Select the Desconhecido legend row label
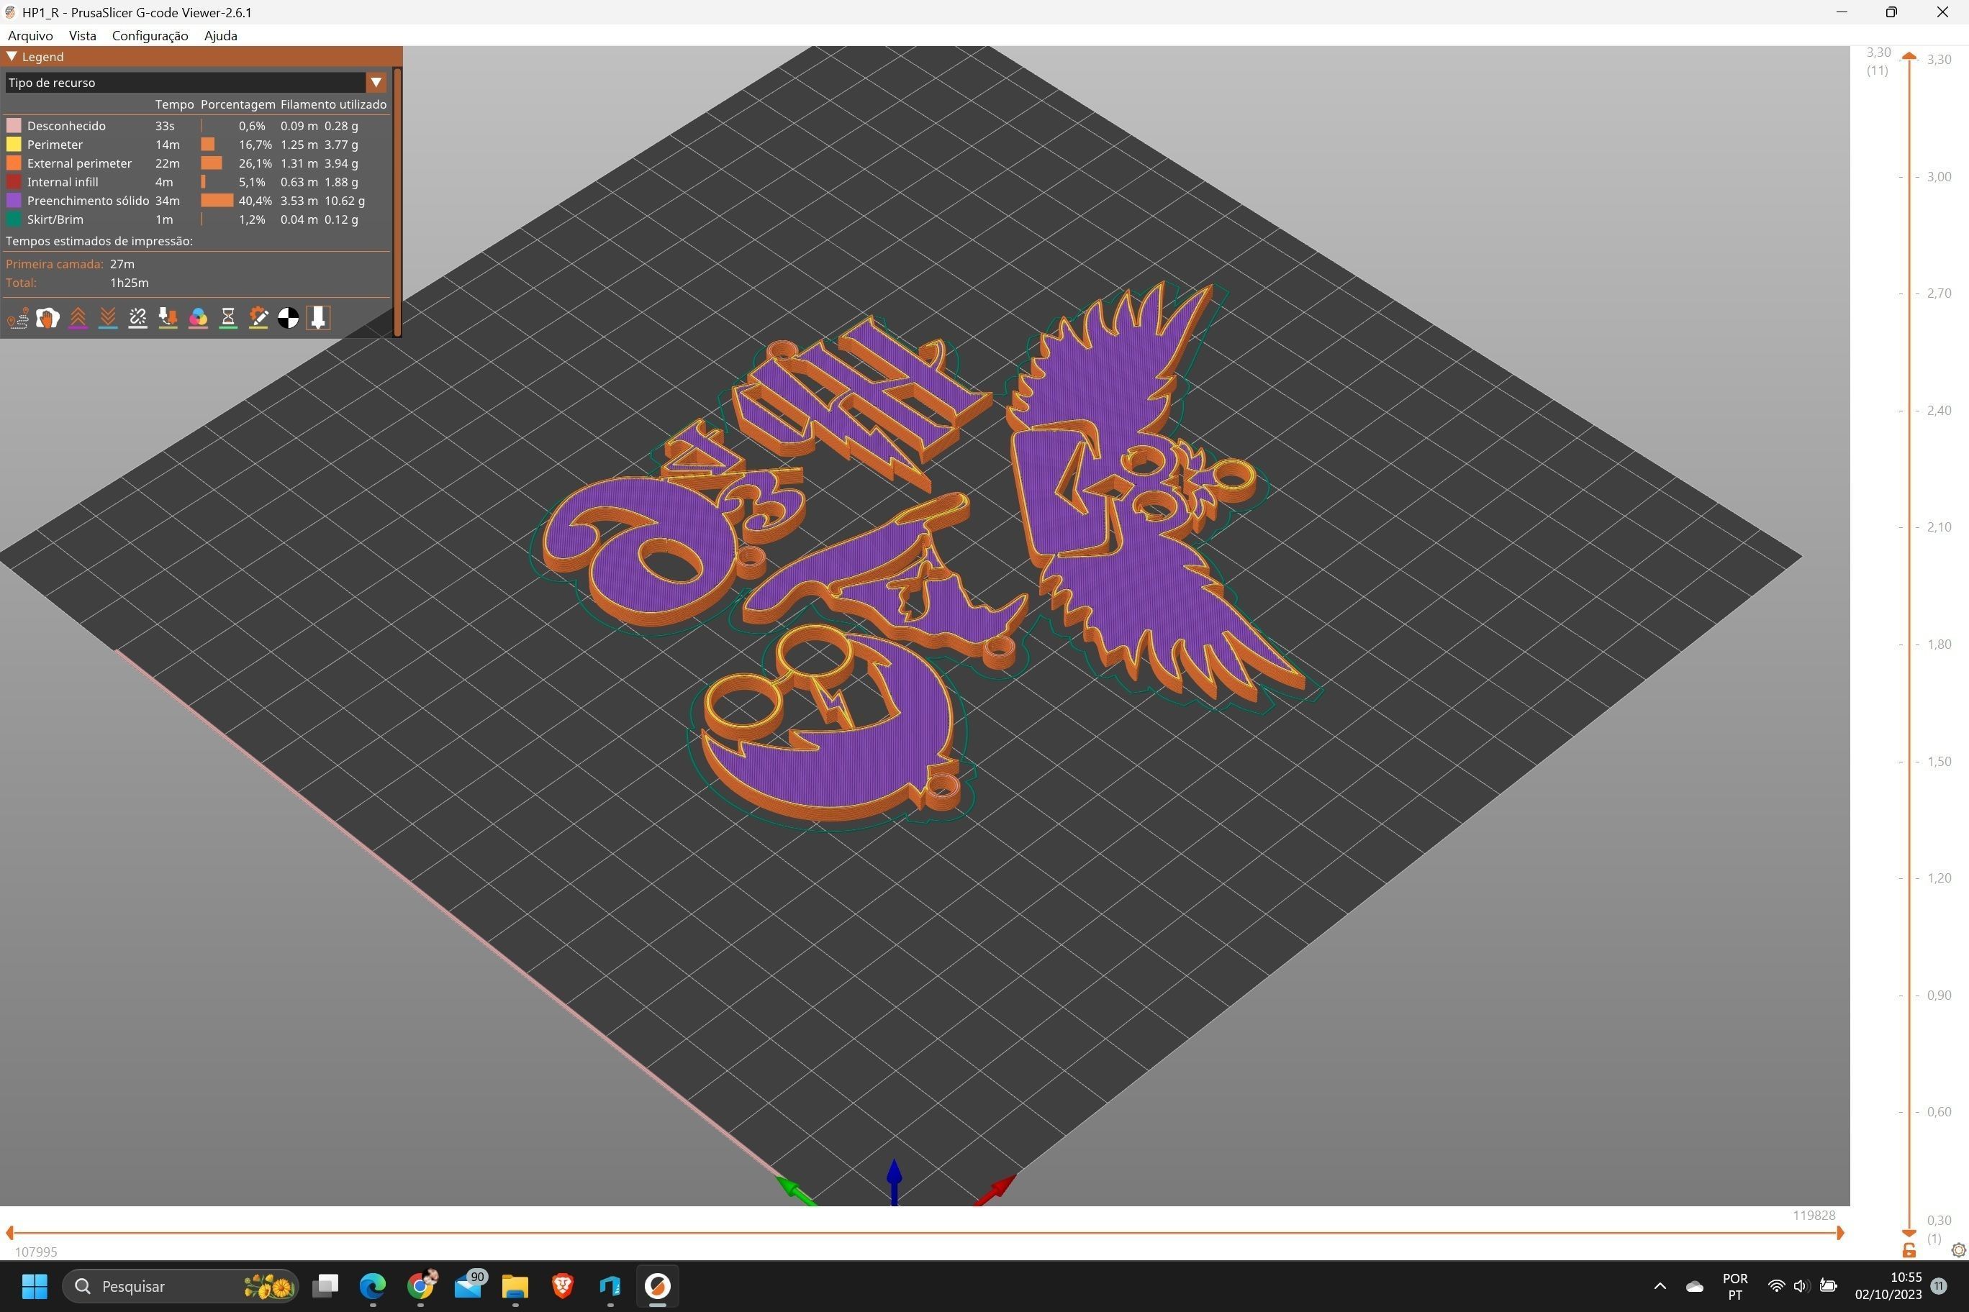The height and width of the screenshot is (1312, 1969). click(66, 125)
